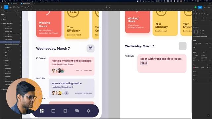
Task: Add a stroke with the Stroke plus button
Action: 210,72
